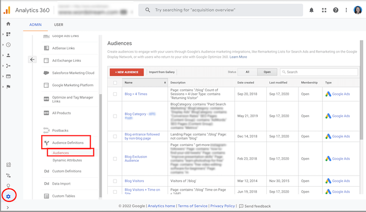
Task: Click the Custom Tables icon
Action: coord(46,196)
